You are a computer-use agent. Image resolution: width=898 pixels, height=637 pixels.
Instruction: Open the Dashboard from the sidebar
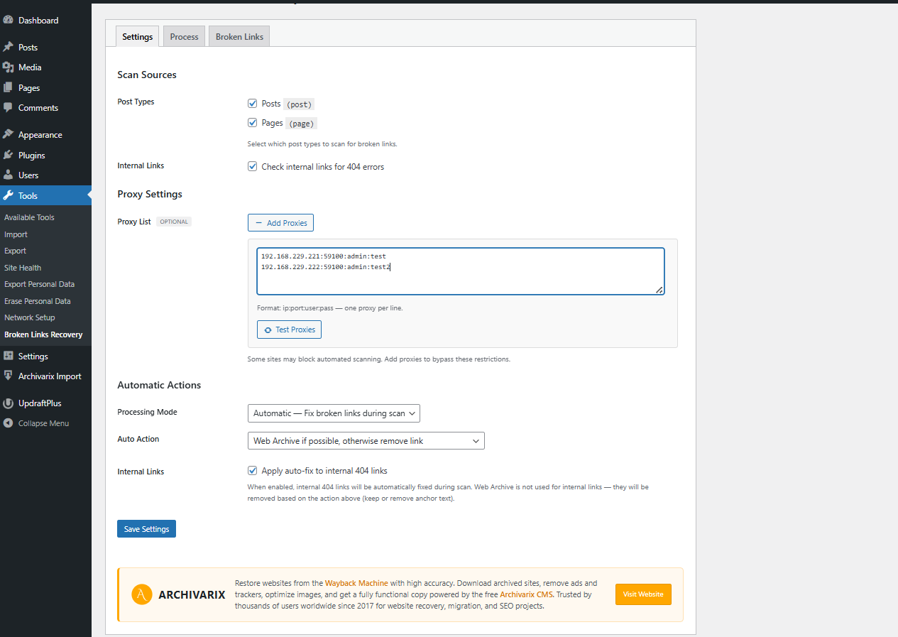(x=10, y=20)
